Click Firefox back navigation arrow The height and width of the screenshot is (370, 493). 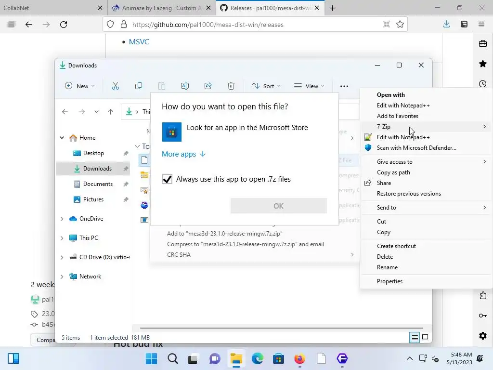click(x=28, y=25)
